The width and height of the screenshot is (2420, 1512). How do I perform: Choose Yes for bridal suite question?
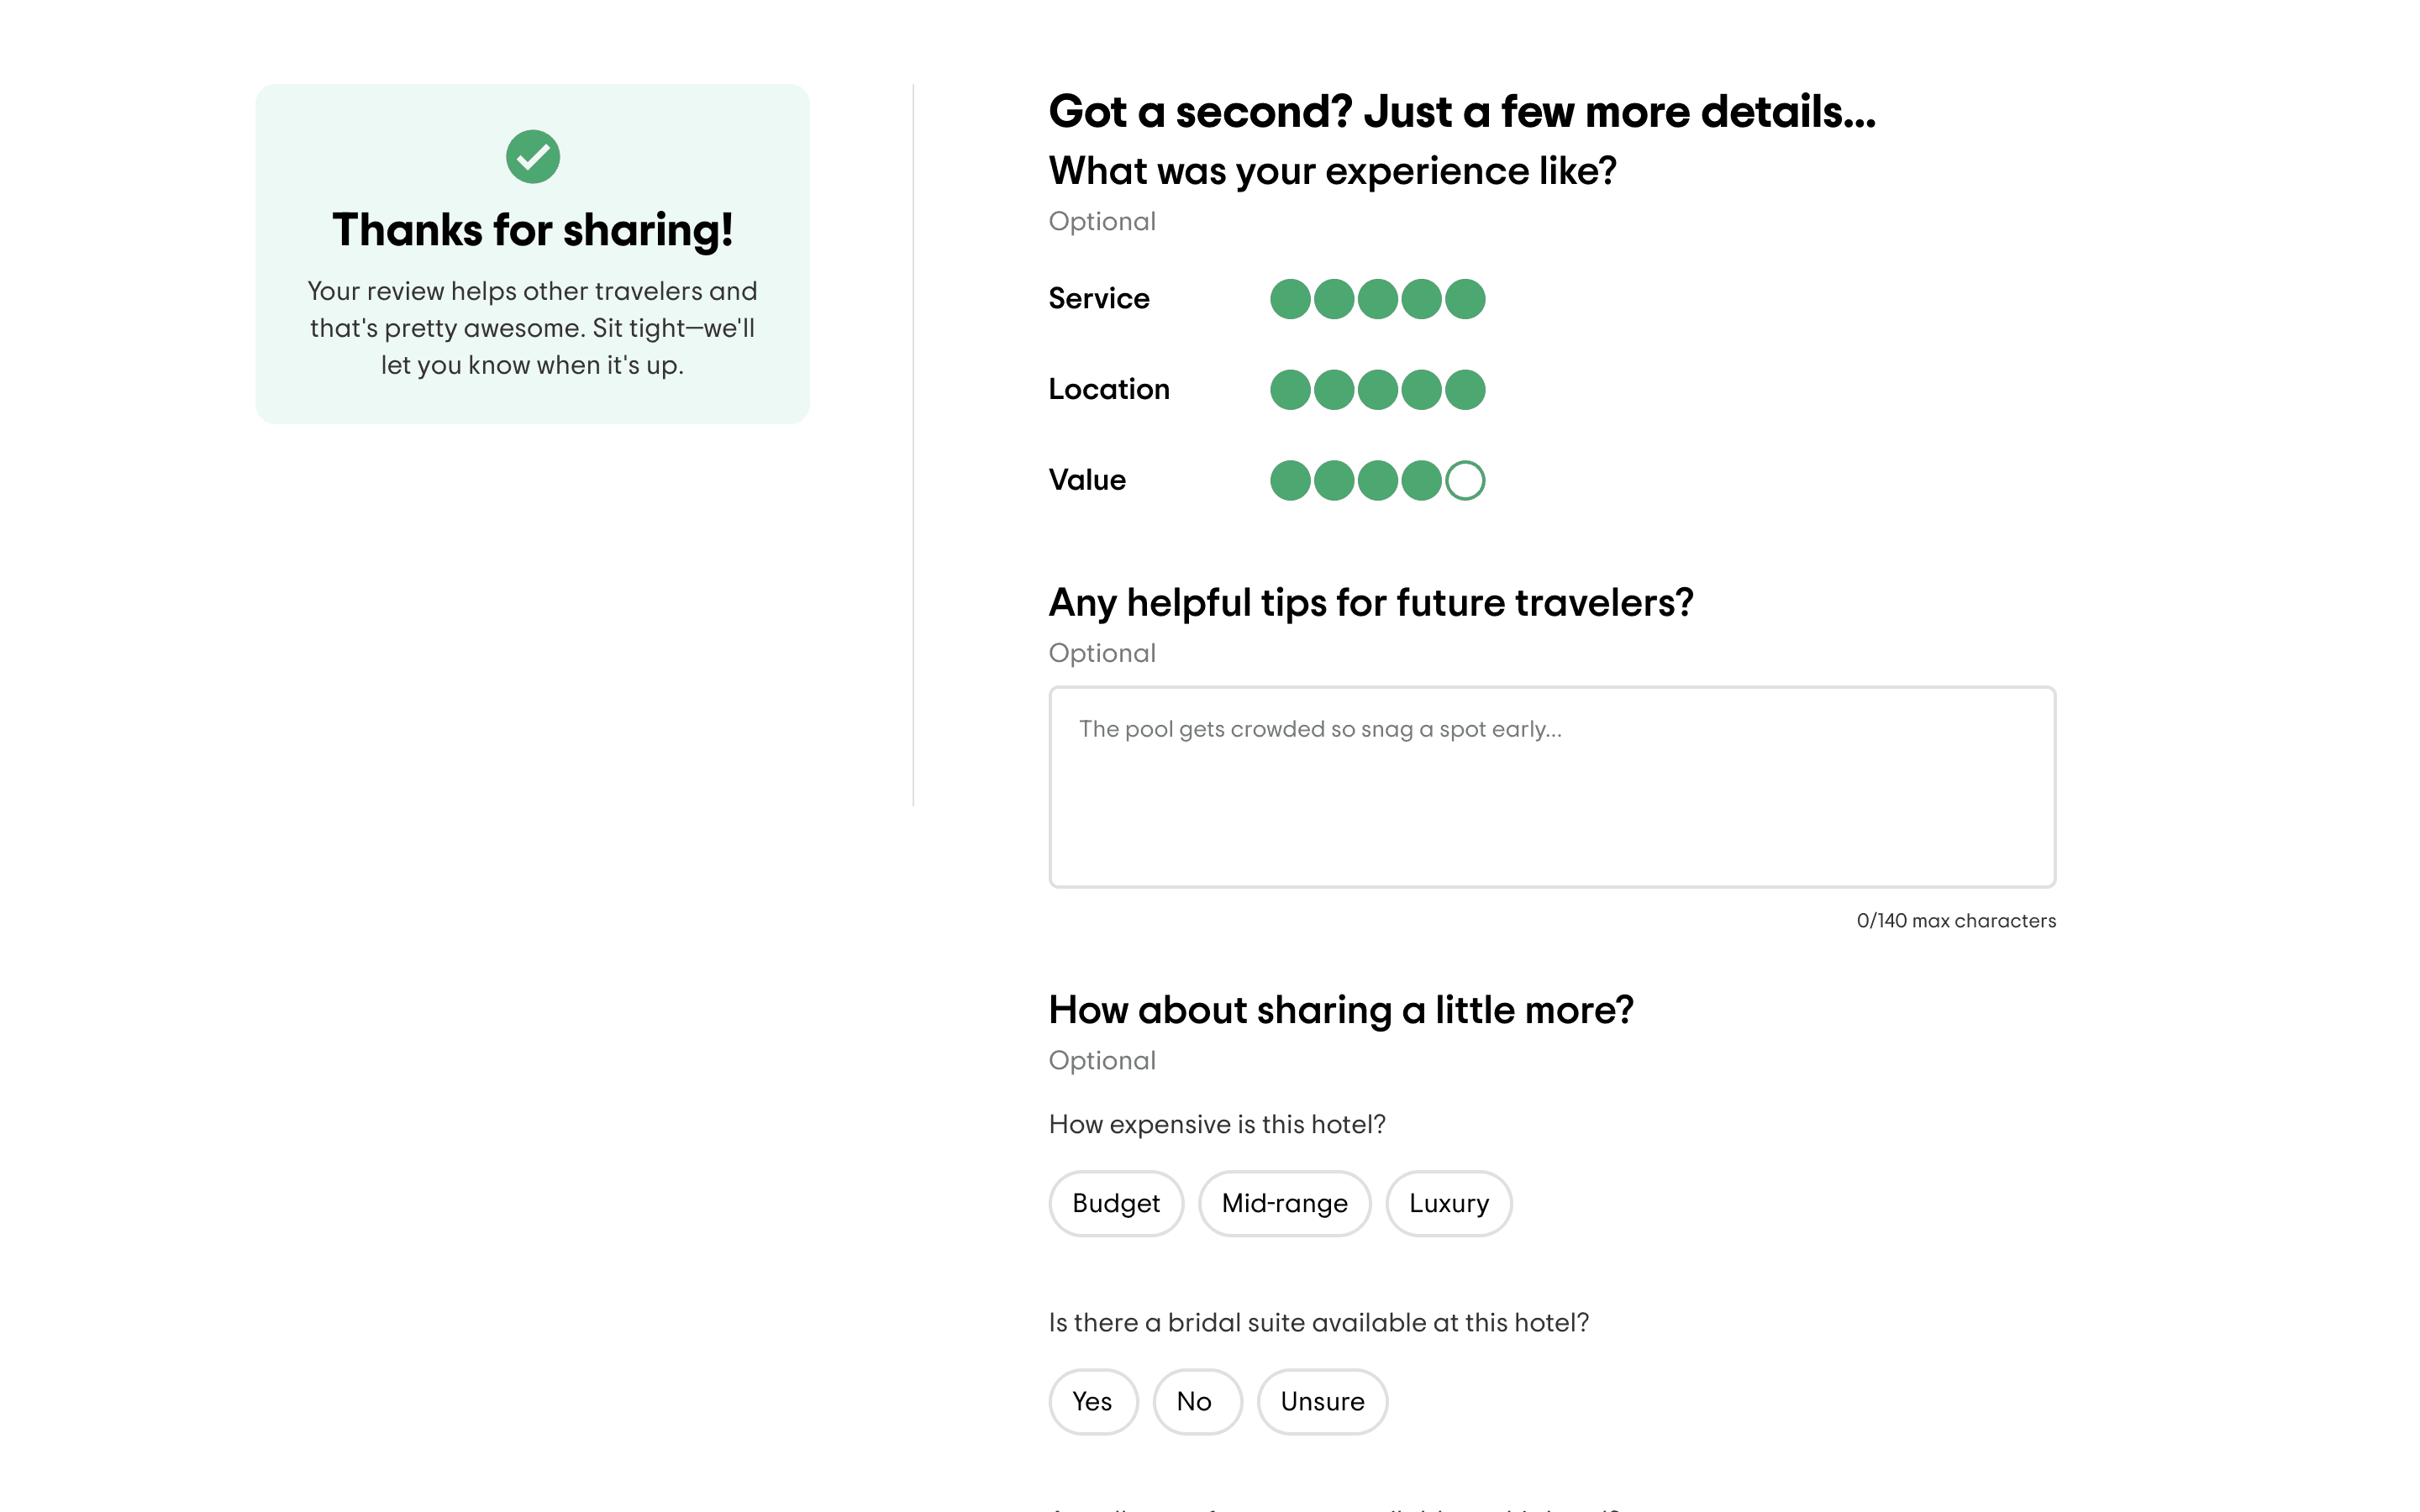click(x=1092, y=1401)
